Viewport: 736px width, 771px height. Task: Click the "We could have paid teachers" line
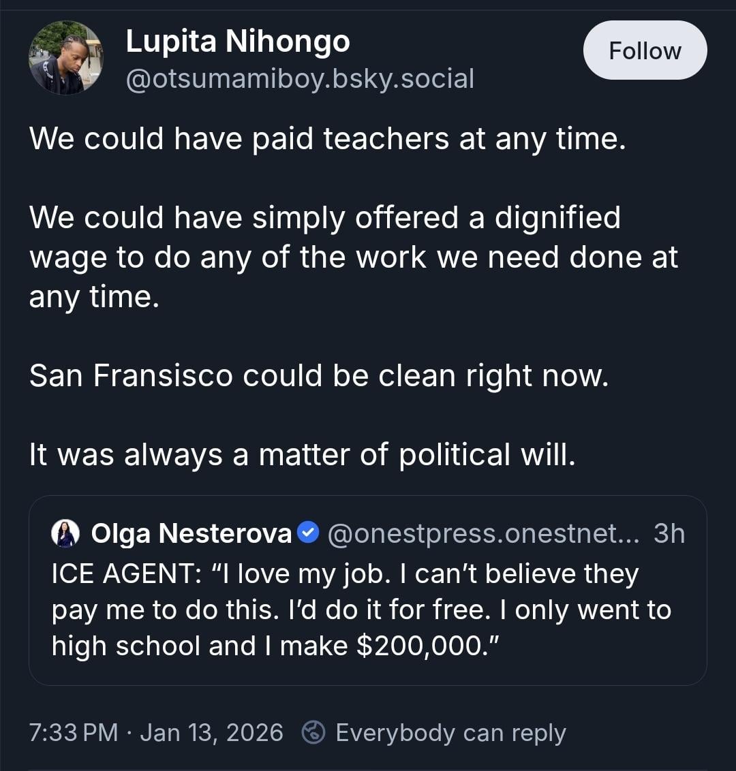[327, 139]
